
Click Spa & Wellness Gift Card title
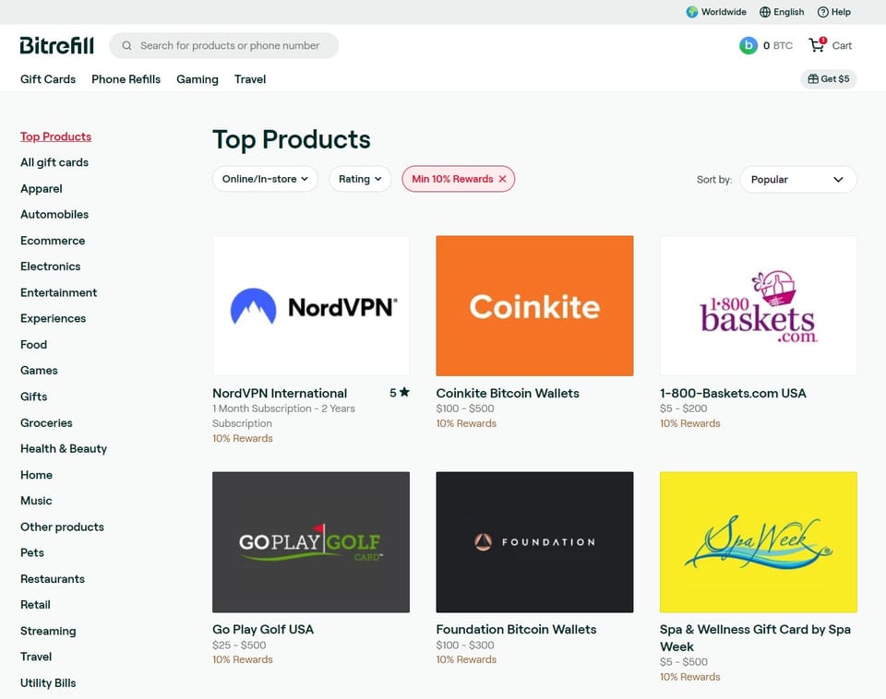pyautogui.click(x=755, y=638)
